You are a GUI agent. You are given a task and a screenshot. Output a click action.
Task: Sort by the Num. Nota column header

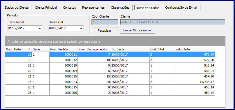point(19,49)
